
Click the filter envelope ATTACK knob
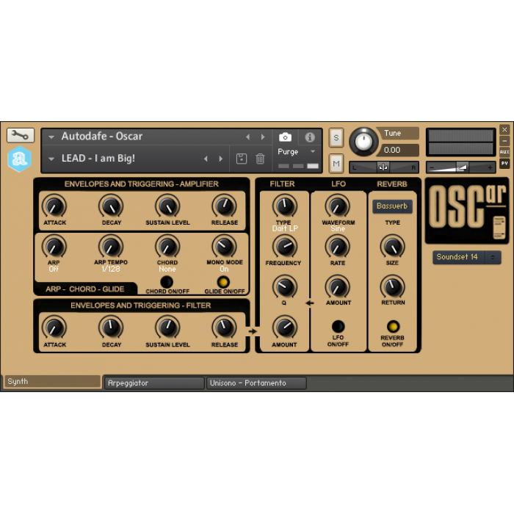click(54, 327)
